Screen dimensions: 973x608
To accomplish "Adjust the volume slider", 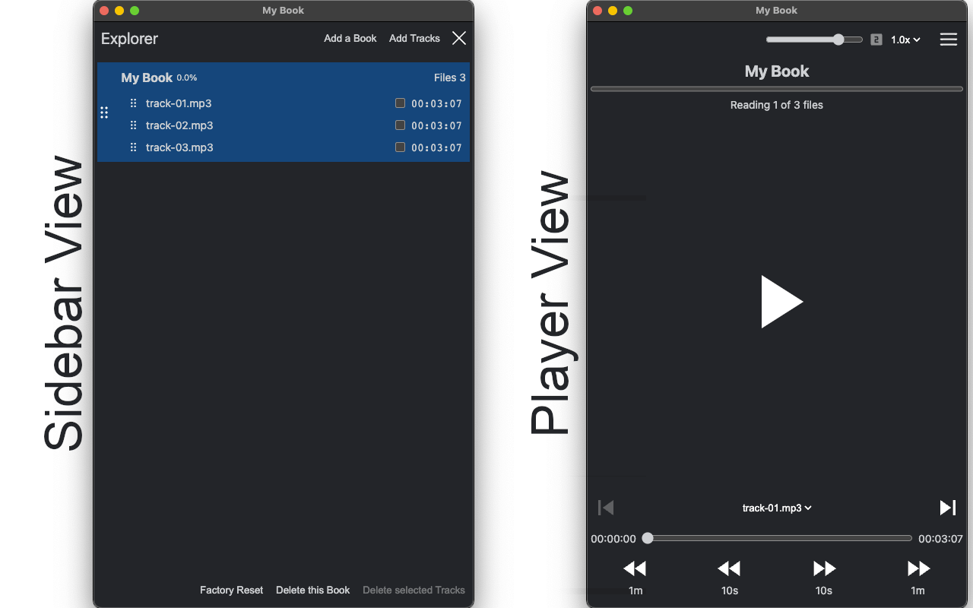I will point(814,40).
